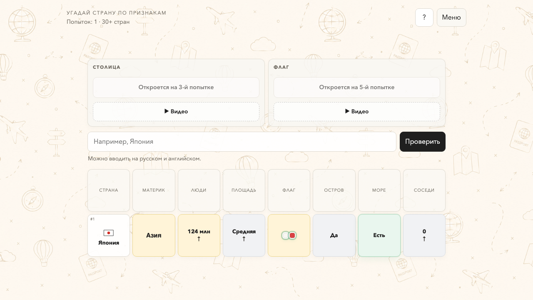Select the Материк column header

click(154, 190)
